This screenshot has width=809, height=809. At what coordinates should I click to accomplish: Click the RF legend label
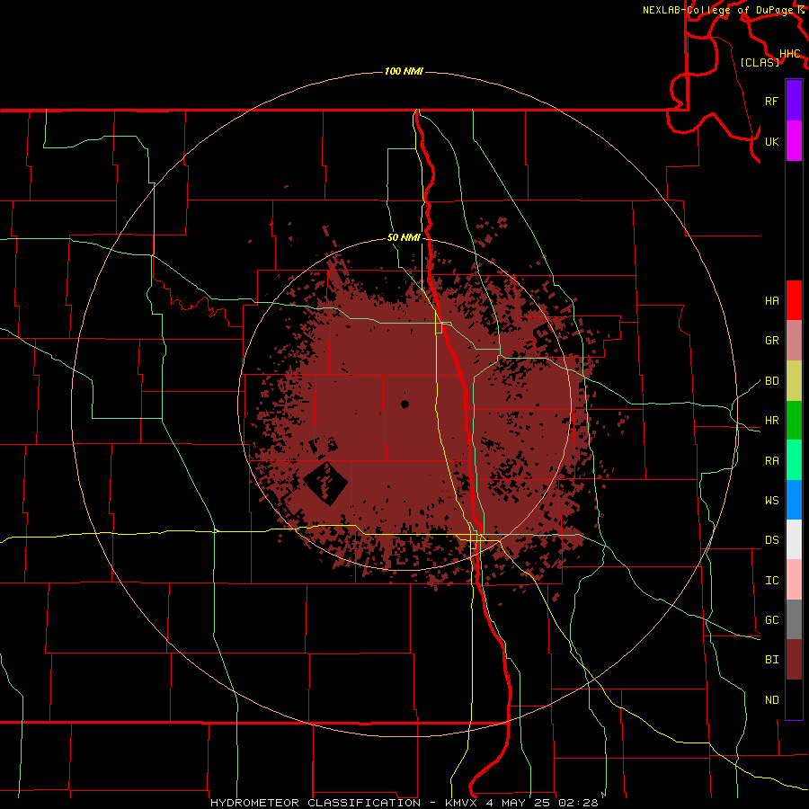(x=771, y=101)
